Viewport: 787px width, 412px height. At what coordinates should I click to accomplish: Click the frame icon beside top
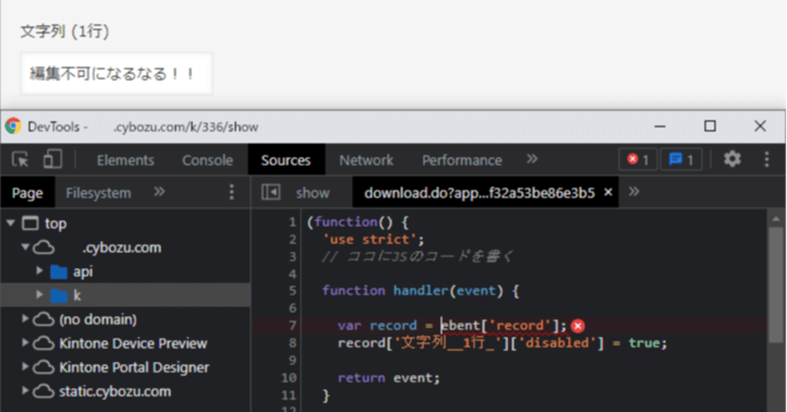(30, 224)
